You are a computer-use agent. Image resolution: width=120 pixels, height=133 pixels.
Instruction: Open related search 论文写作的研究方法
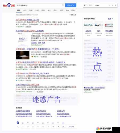pos(43,114)
